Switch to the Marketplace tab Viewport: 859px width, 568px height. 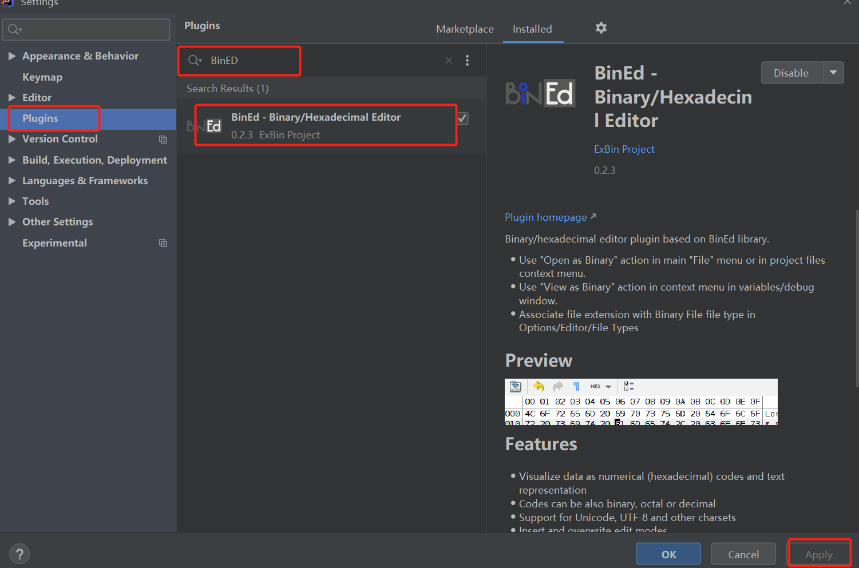[x=465, y=29]
